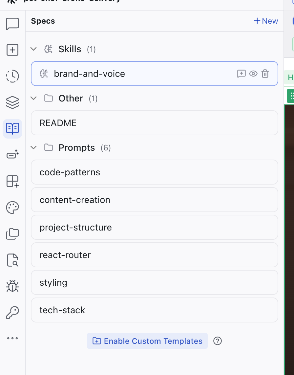Delete the brand-and-voice skill via trash icon

(x=265, y=74)
